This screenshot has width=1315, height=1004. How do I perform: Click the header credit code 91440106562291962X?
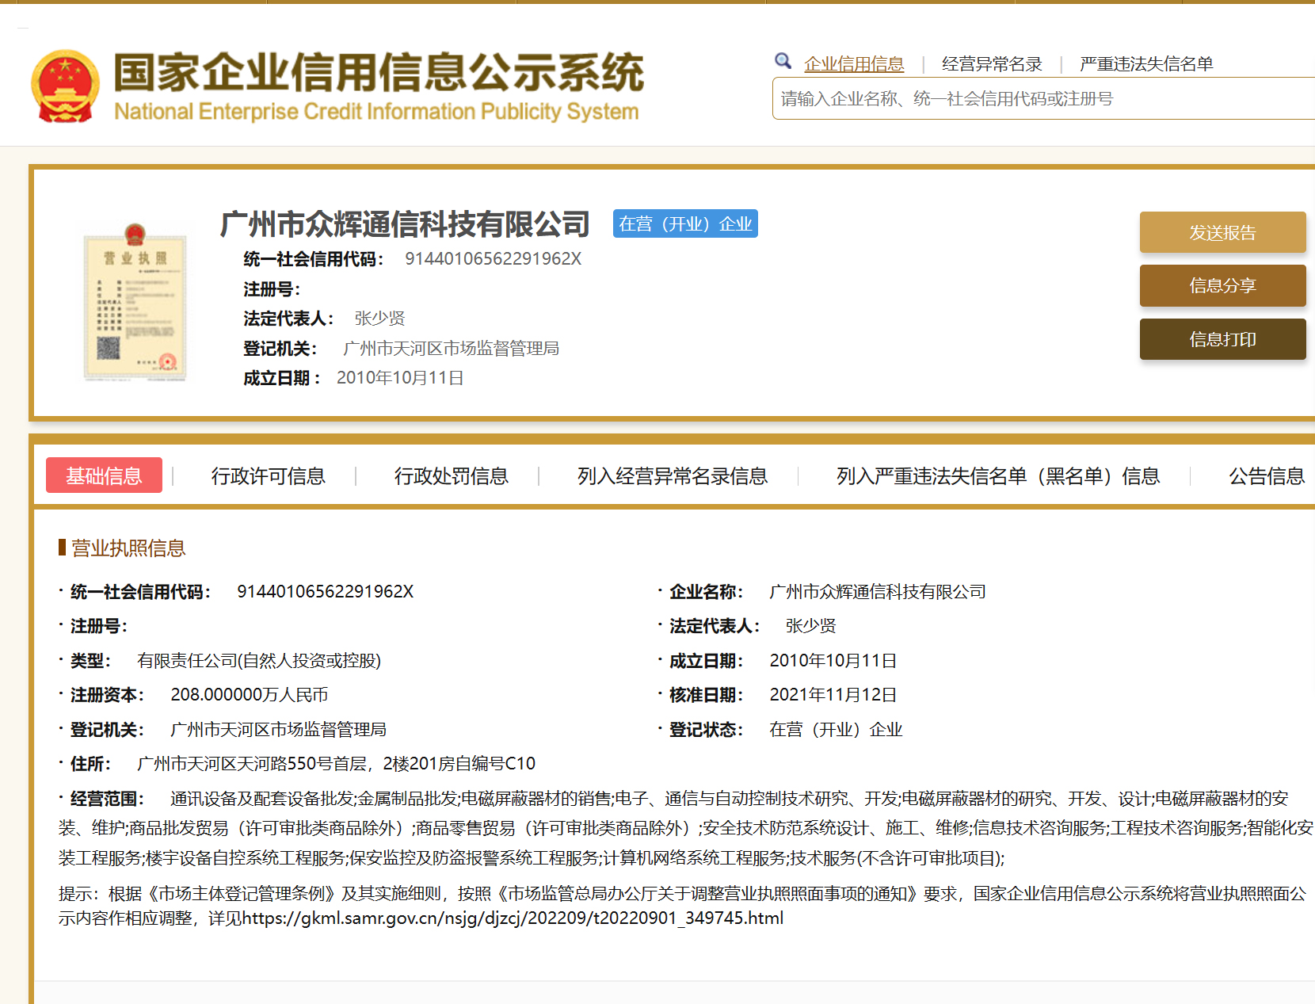(x=493, y=259)
